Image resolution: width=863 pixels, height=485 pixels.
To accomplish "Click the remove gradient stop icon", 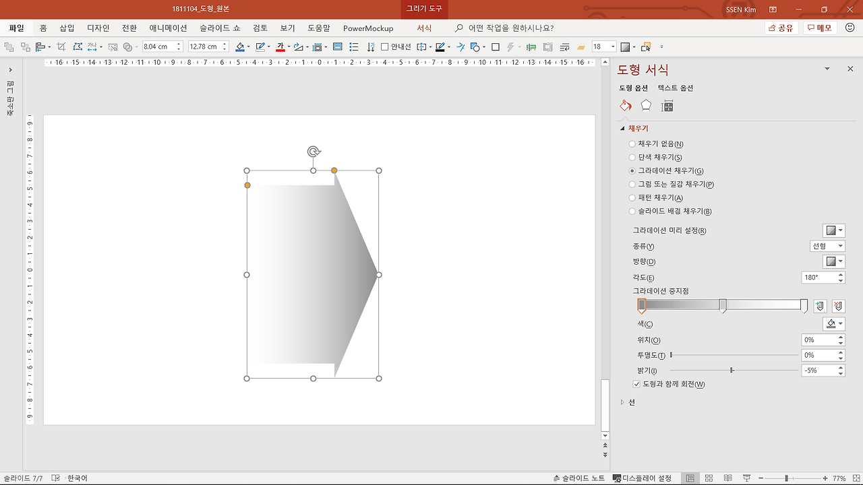I will click(x=838, y=306).
